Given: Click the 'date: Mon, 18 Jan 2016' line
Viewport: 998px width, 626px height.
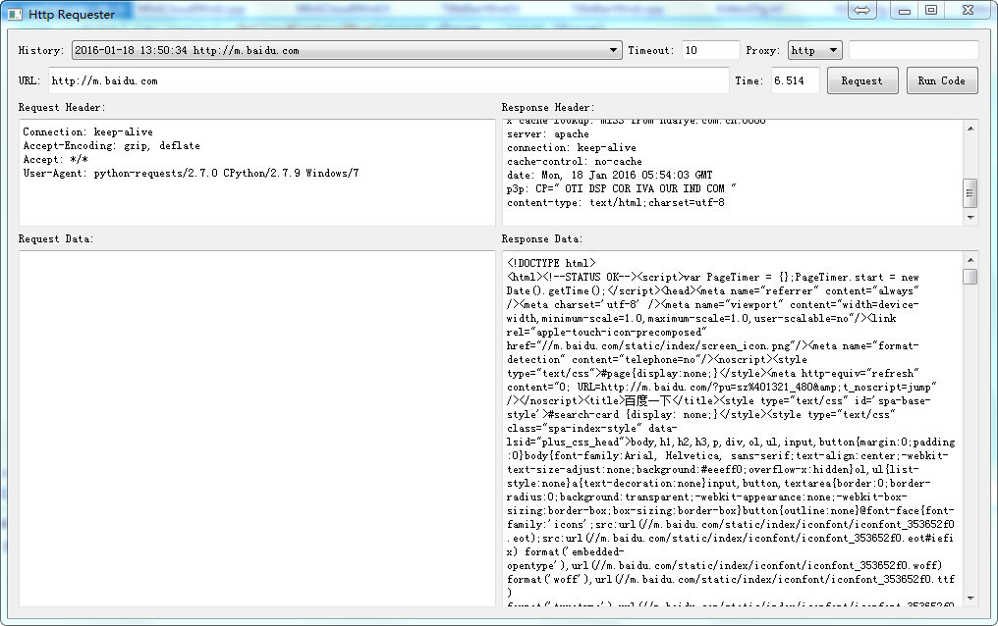Looking at the screenshot, I should [610, 175].
